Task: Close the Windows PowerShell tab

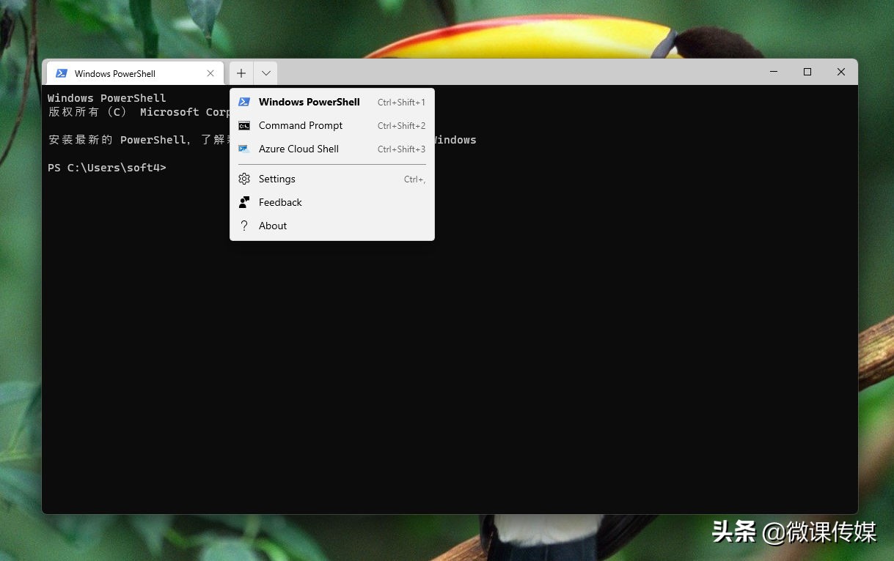Action: tap(210, 73)
